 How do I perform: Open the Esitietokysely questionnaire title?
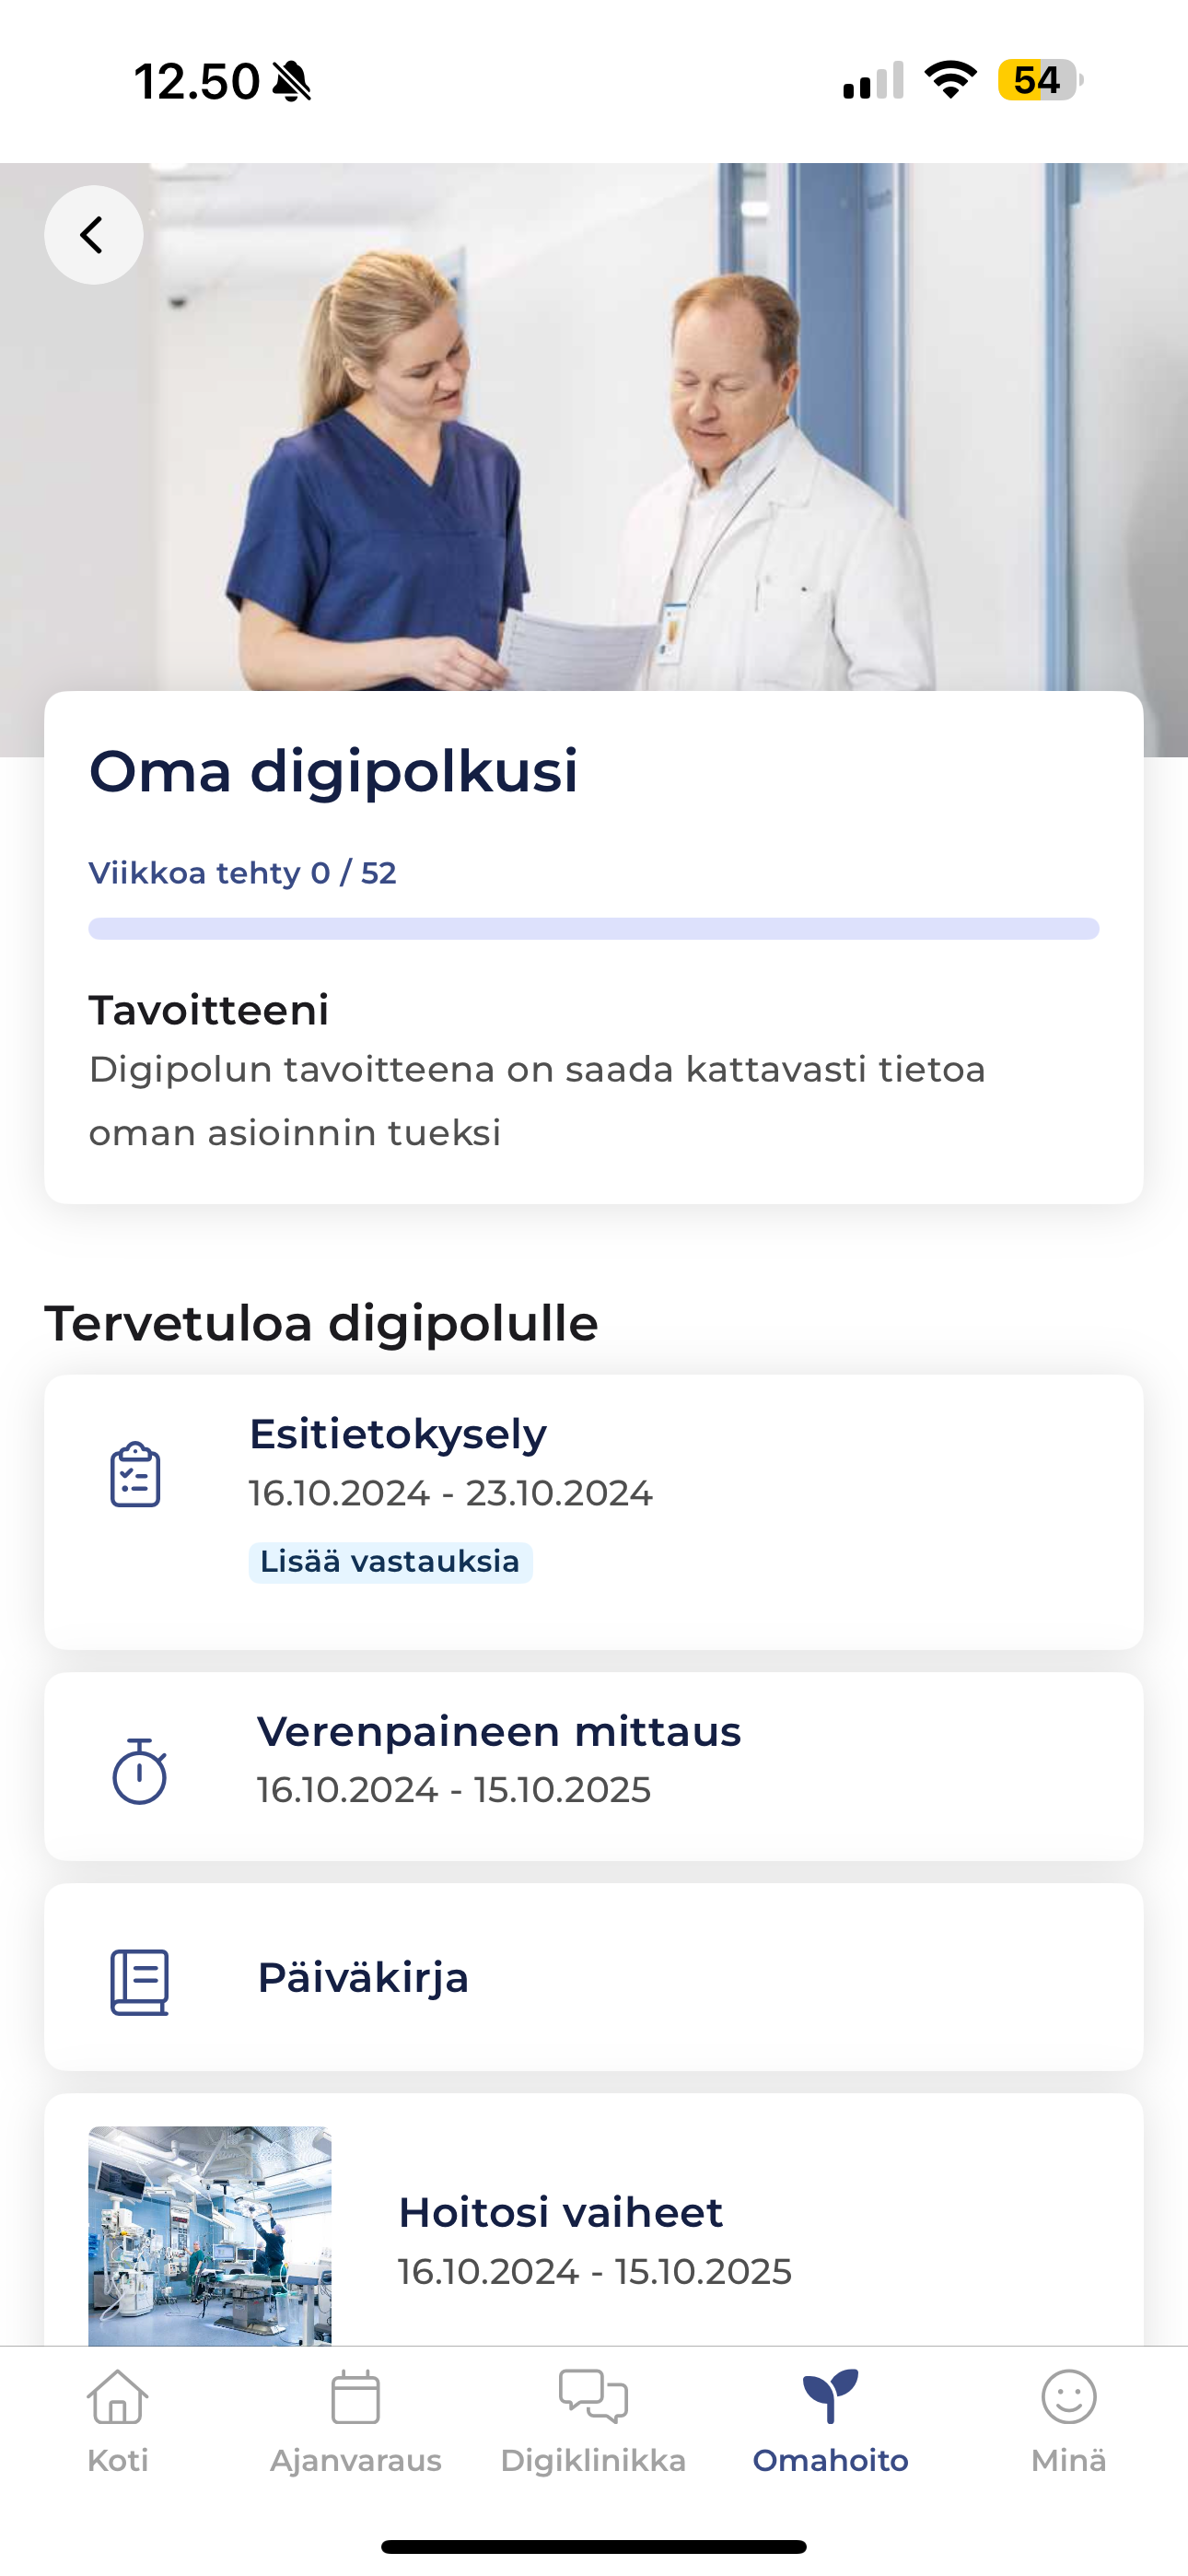point(398,1434)
